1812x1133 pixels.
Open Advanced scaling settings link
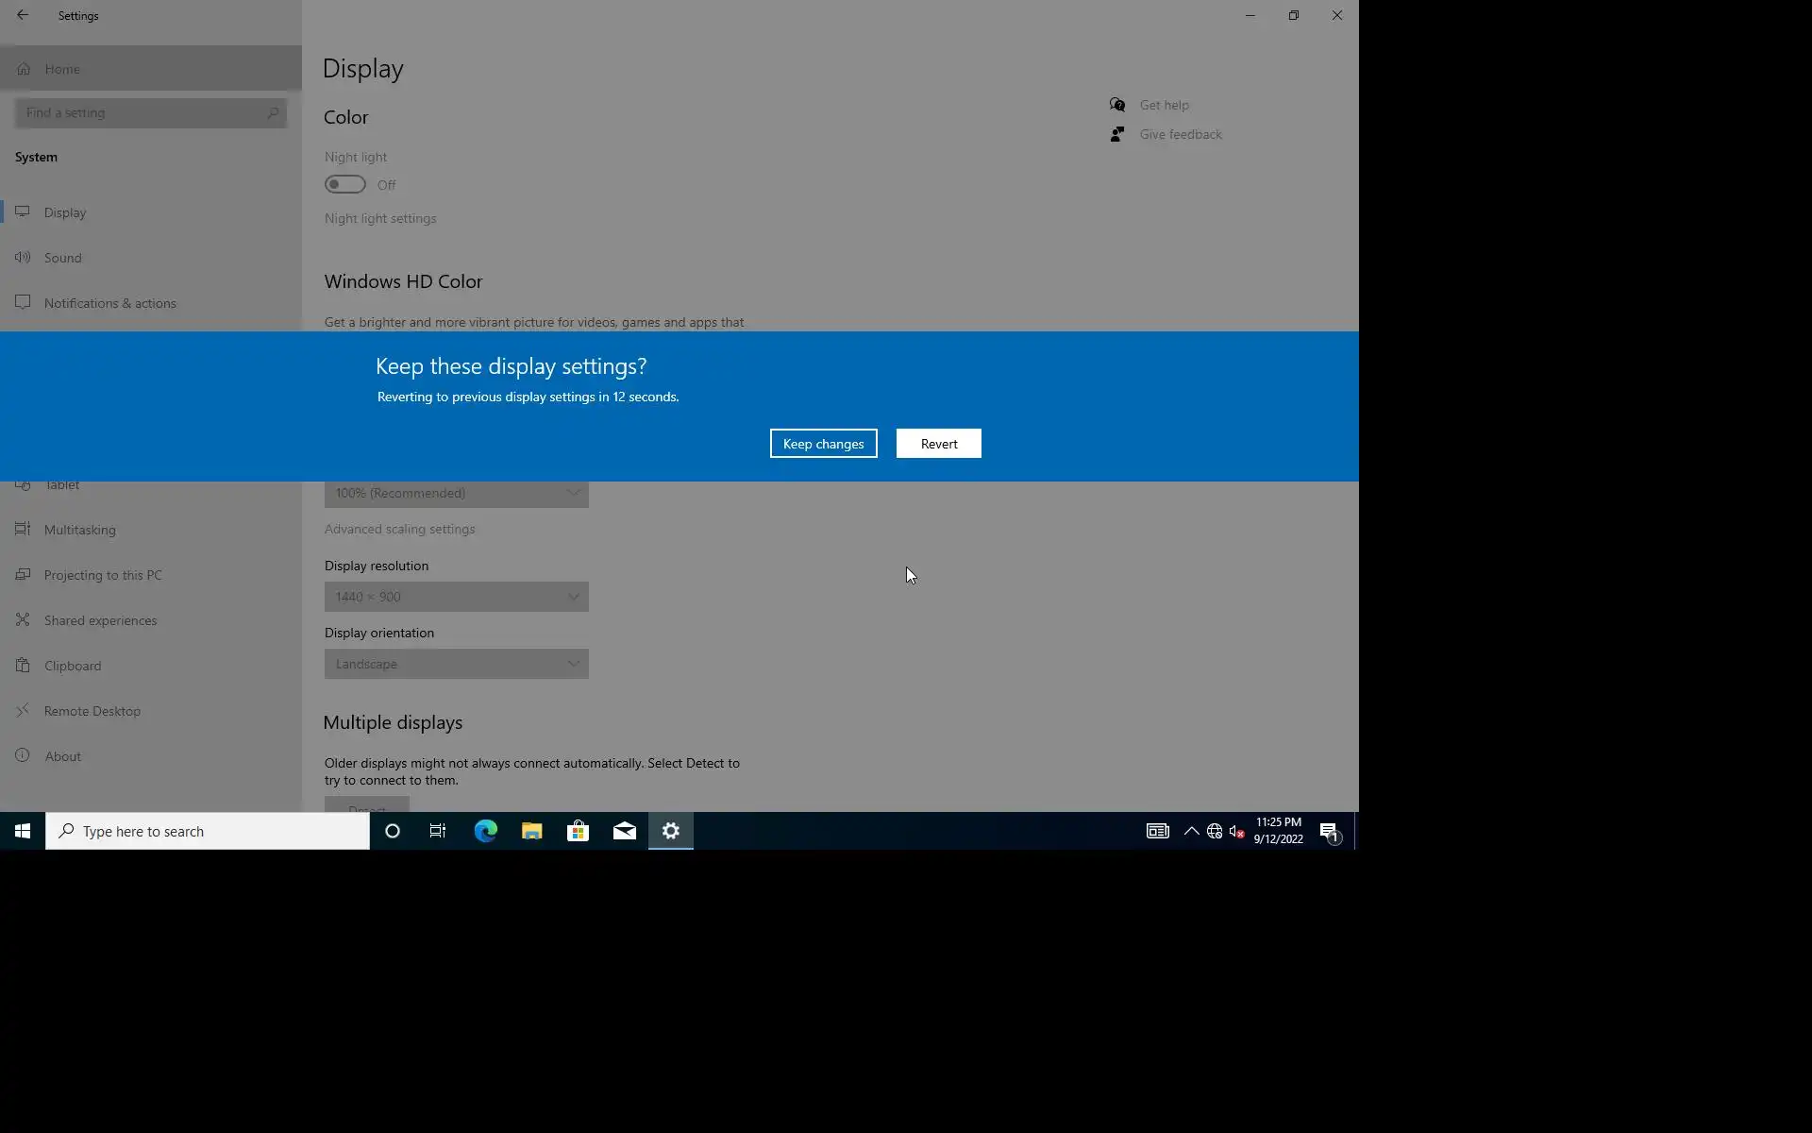399,529
